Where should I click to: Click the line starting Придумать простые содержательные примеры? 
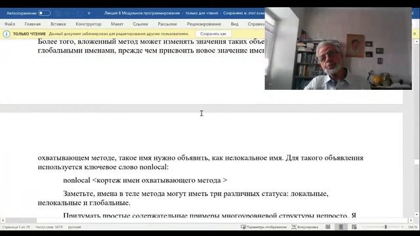pyautogui.click(x=209, y=216)
